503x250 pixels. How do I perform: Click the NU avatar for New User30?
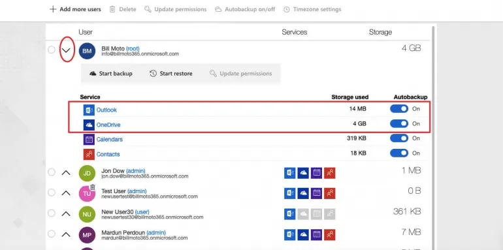pos(87,214)
